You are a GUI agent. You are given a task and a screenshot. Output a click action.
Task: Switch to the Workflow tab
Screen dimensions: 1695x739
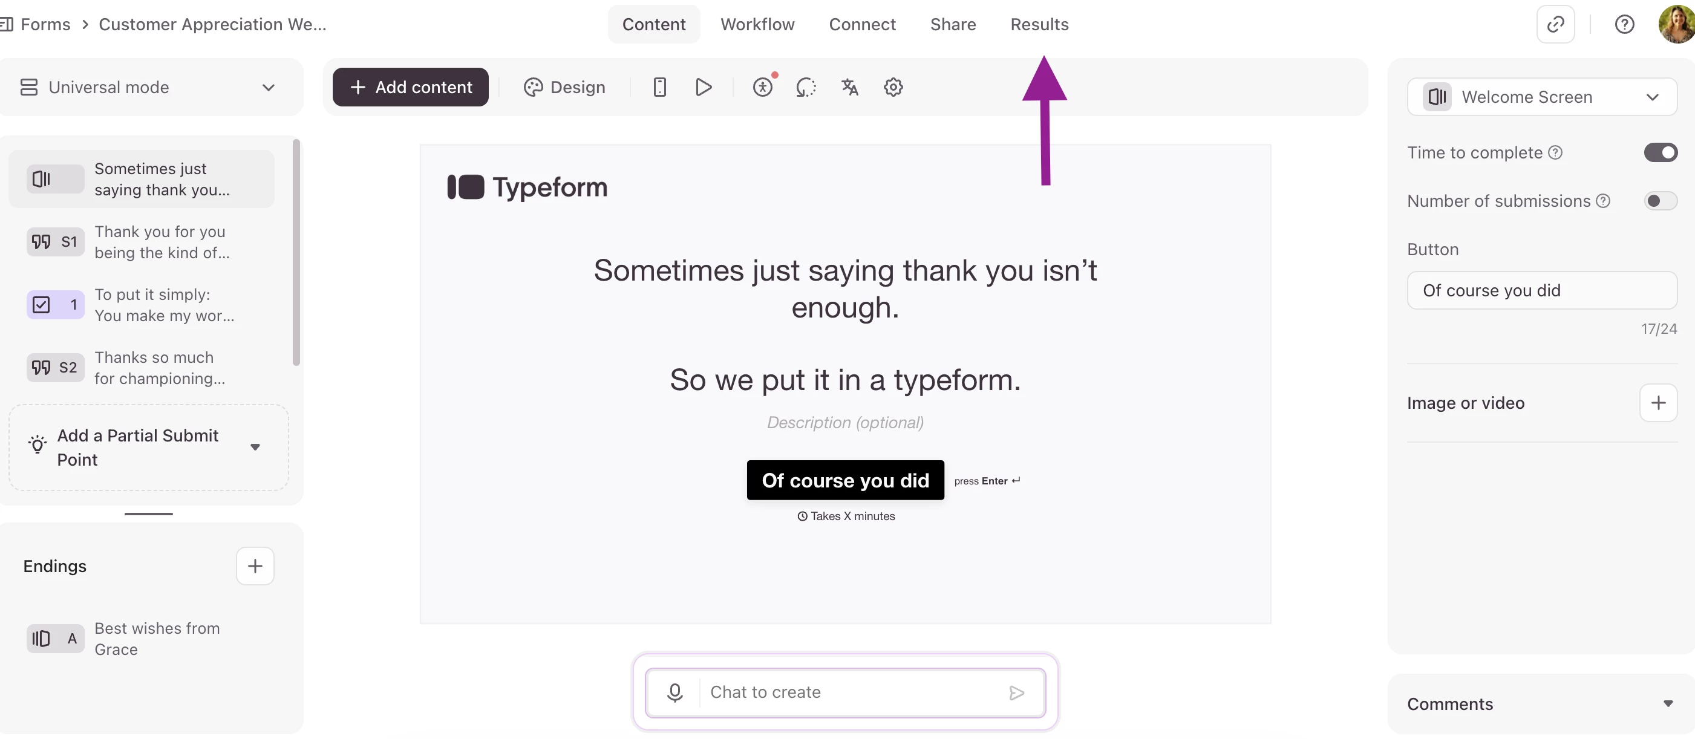[x=757, y=24]
